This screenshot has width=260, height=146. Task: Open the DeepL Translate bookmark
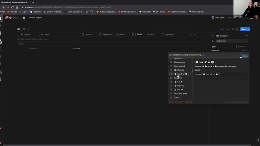tap(74, 12)
